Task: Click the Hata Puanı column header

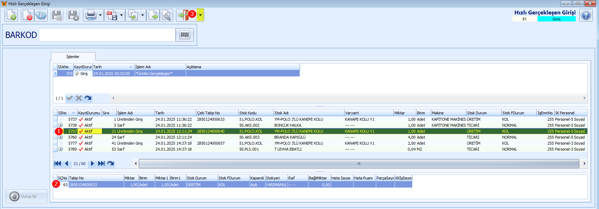Action: pos(365,178)
